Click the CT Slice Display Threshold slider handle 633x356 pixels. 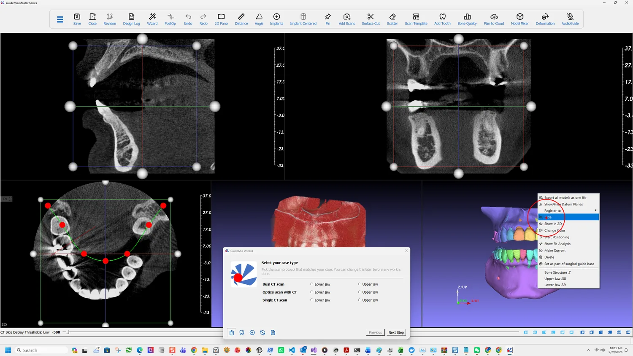(x=68, y=332)
